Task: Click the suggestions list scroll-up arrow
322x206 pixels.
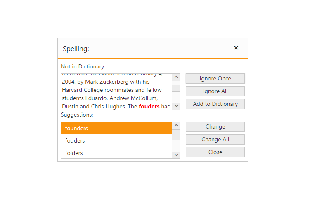Action: [176, 126]
